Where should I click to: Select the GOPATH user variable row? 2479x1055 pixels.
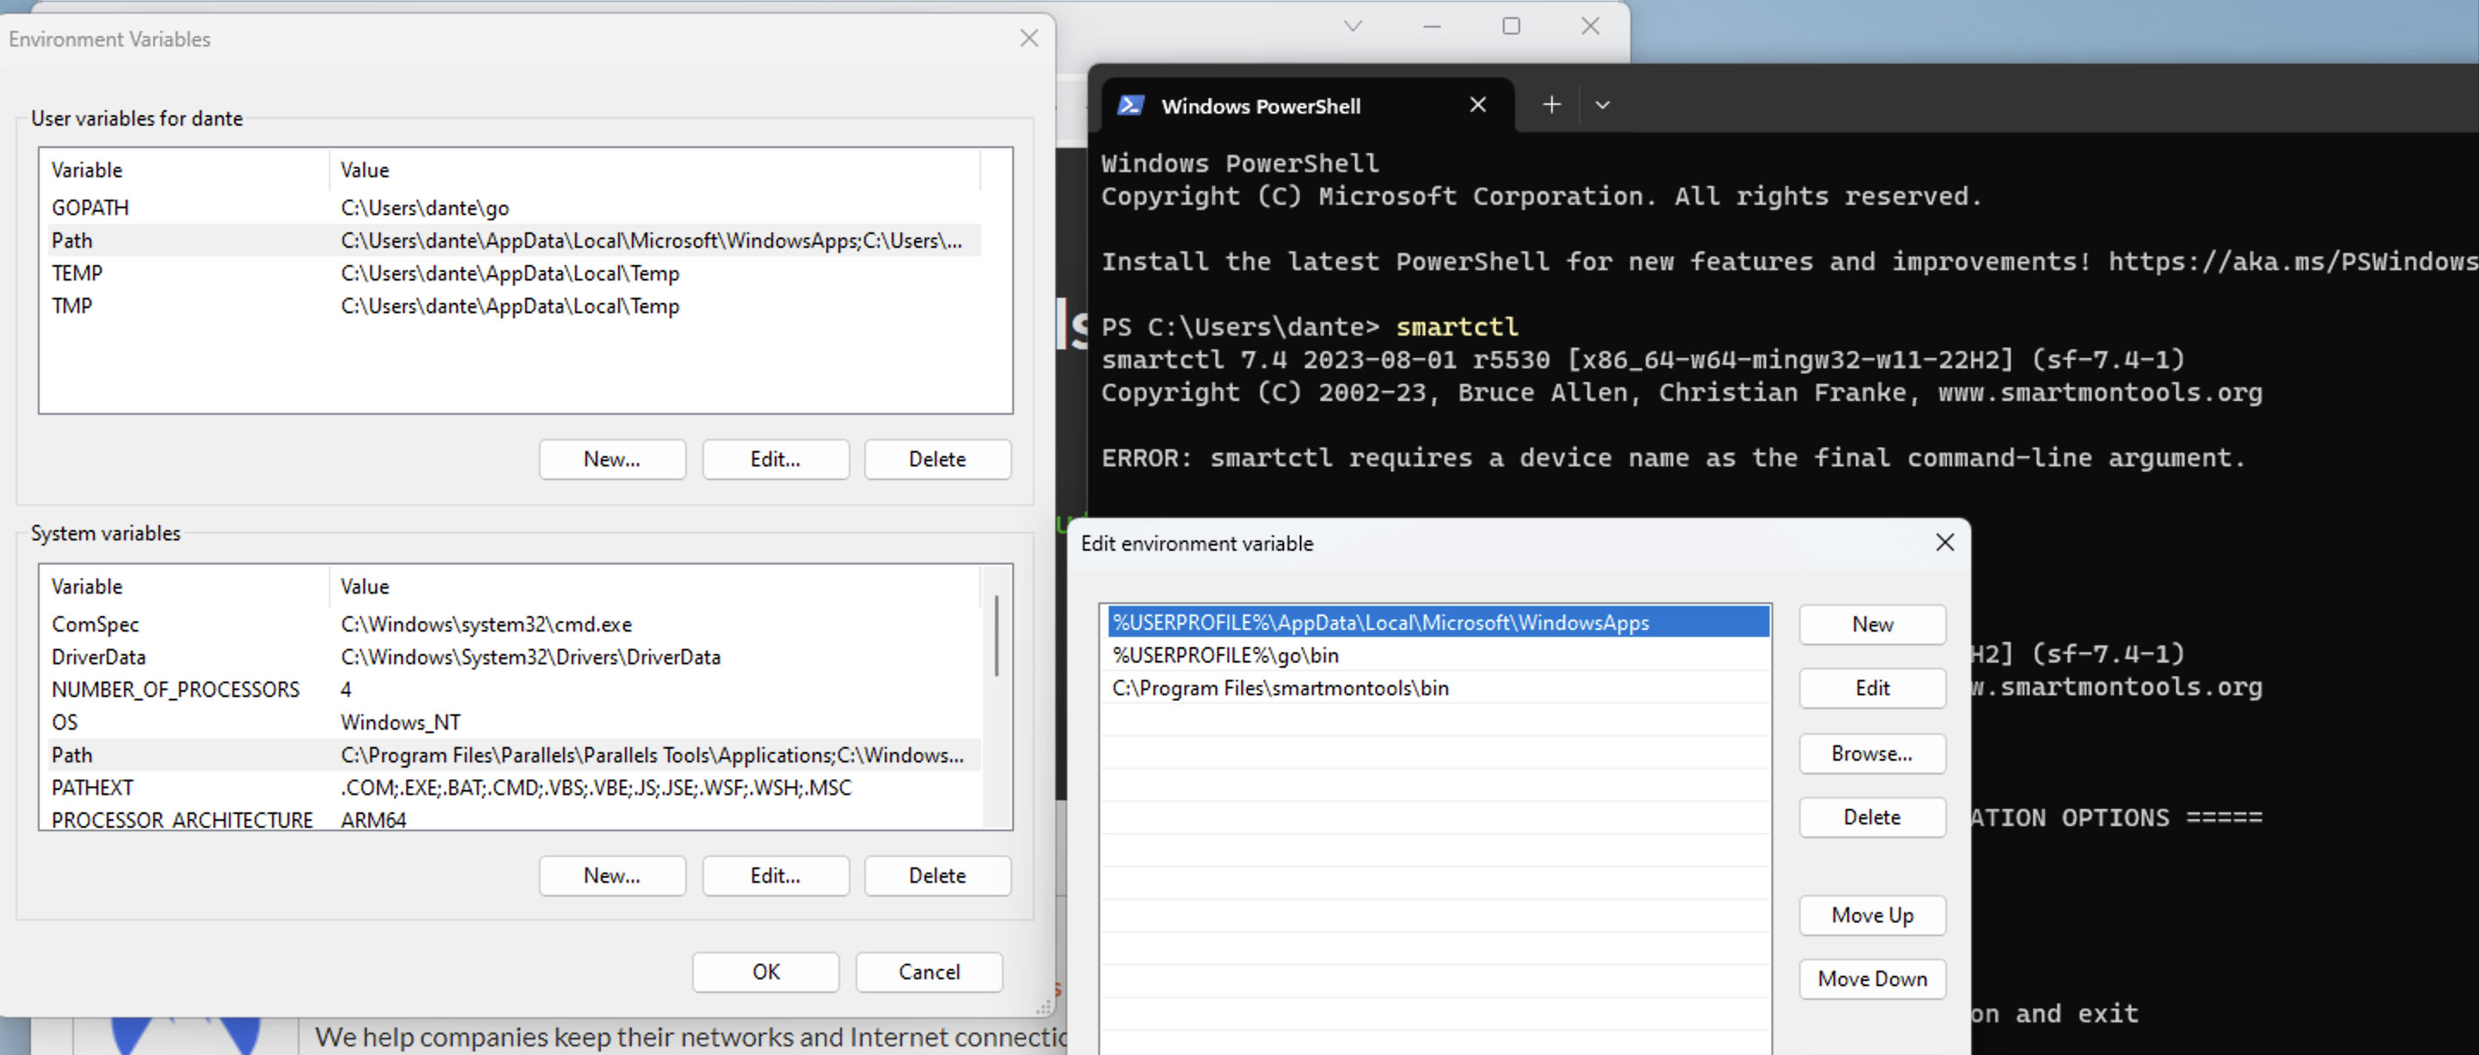point(515,207)
